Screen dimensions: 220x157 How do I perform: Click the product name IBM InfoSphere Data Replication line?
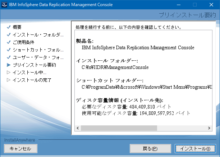point(138,48)
